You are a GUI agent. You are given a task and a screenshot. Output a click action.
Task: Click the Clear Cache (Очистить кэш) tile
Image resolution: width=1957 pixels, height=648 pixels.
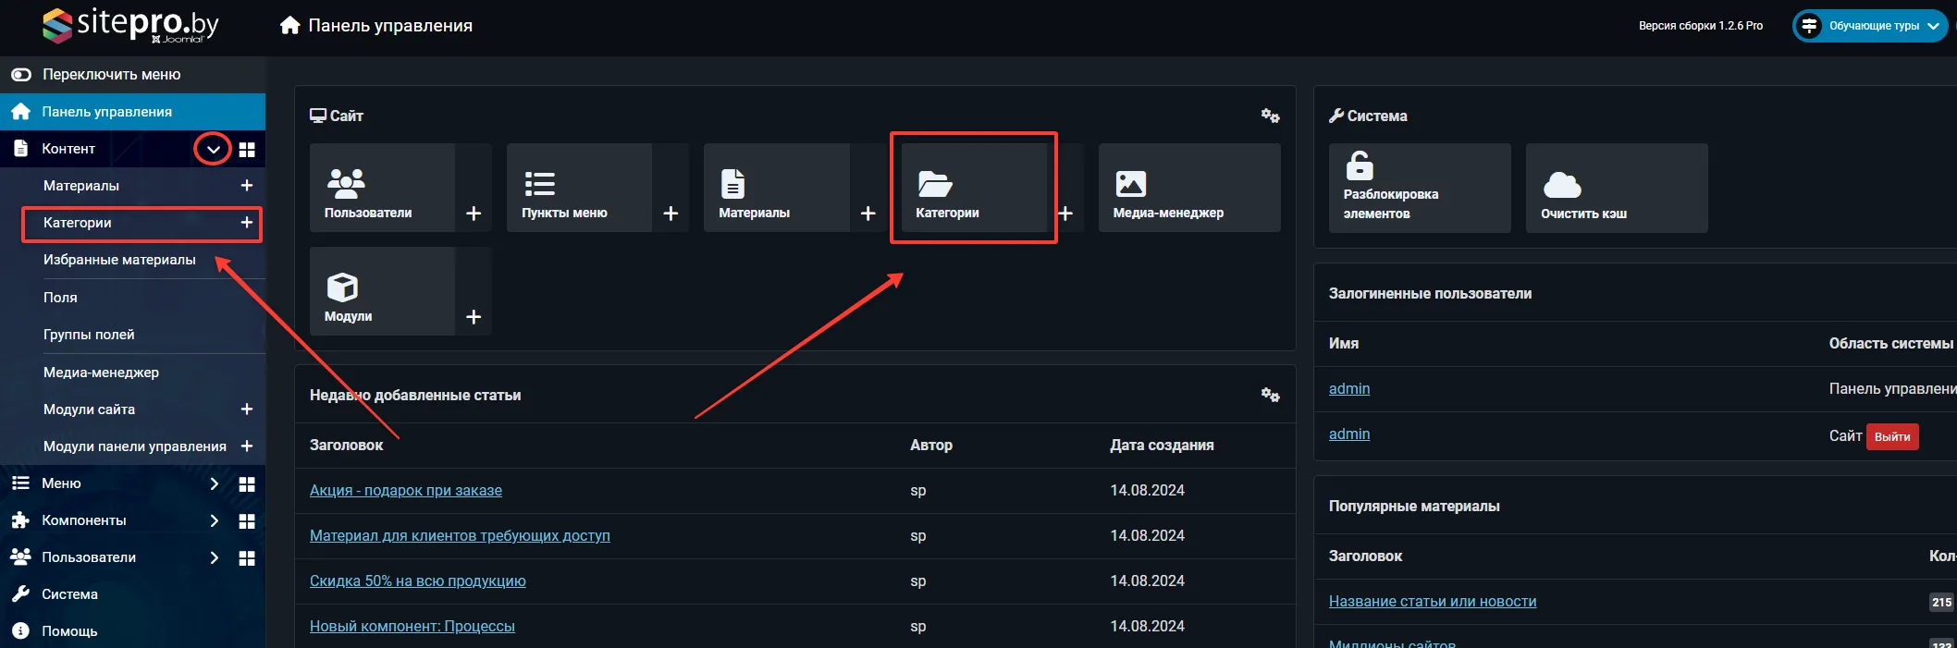pyautogui.click(x=1616, y=188)
